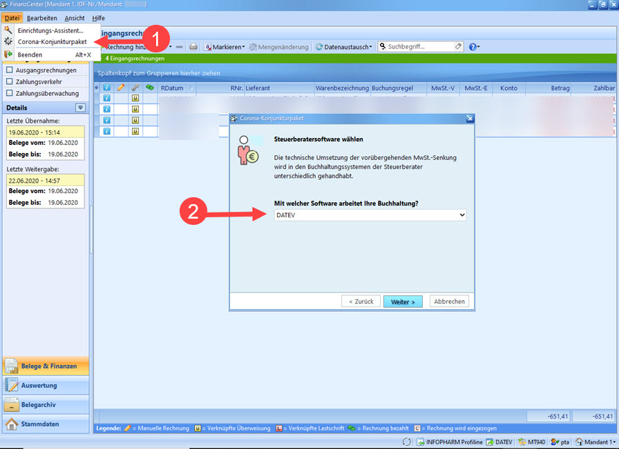619x449 pixels.
Task: Click Abbrechen to cancel the dialog
Action: tap(449, 301)
